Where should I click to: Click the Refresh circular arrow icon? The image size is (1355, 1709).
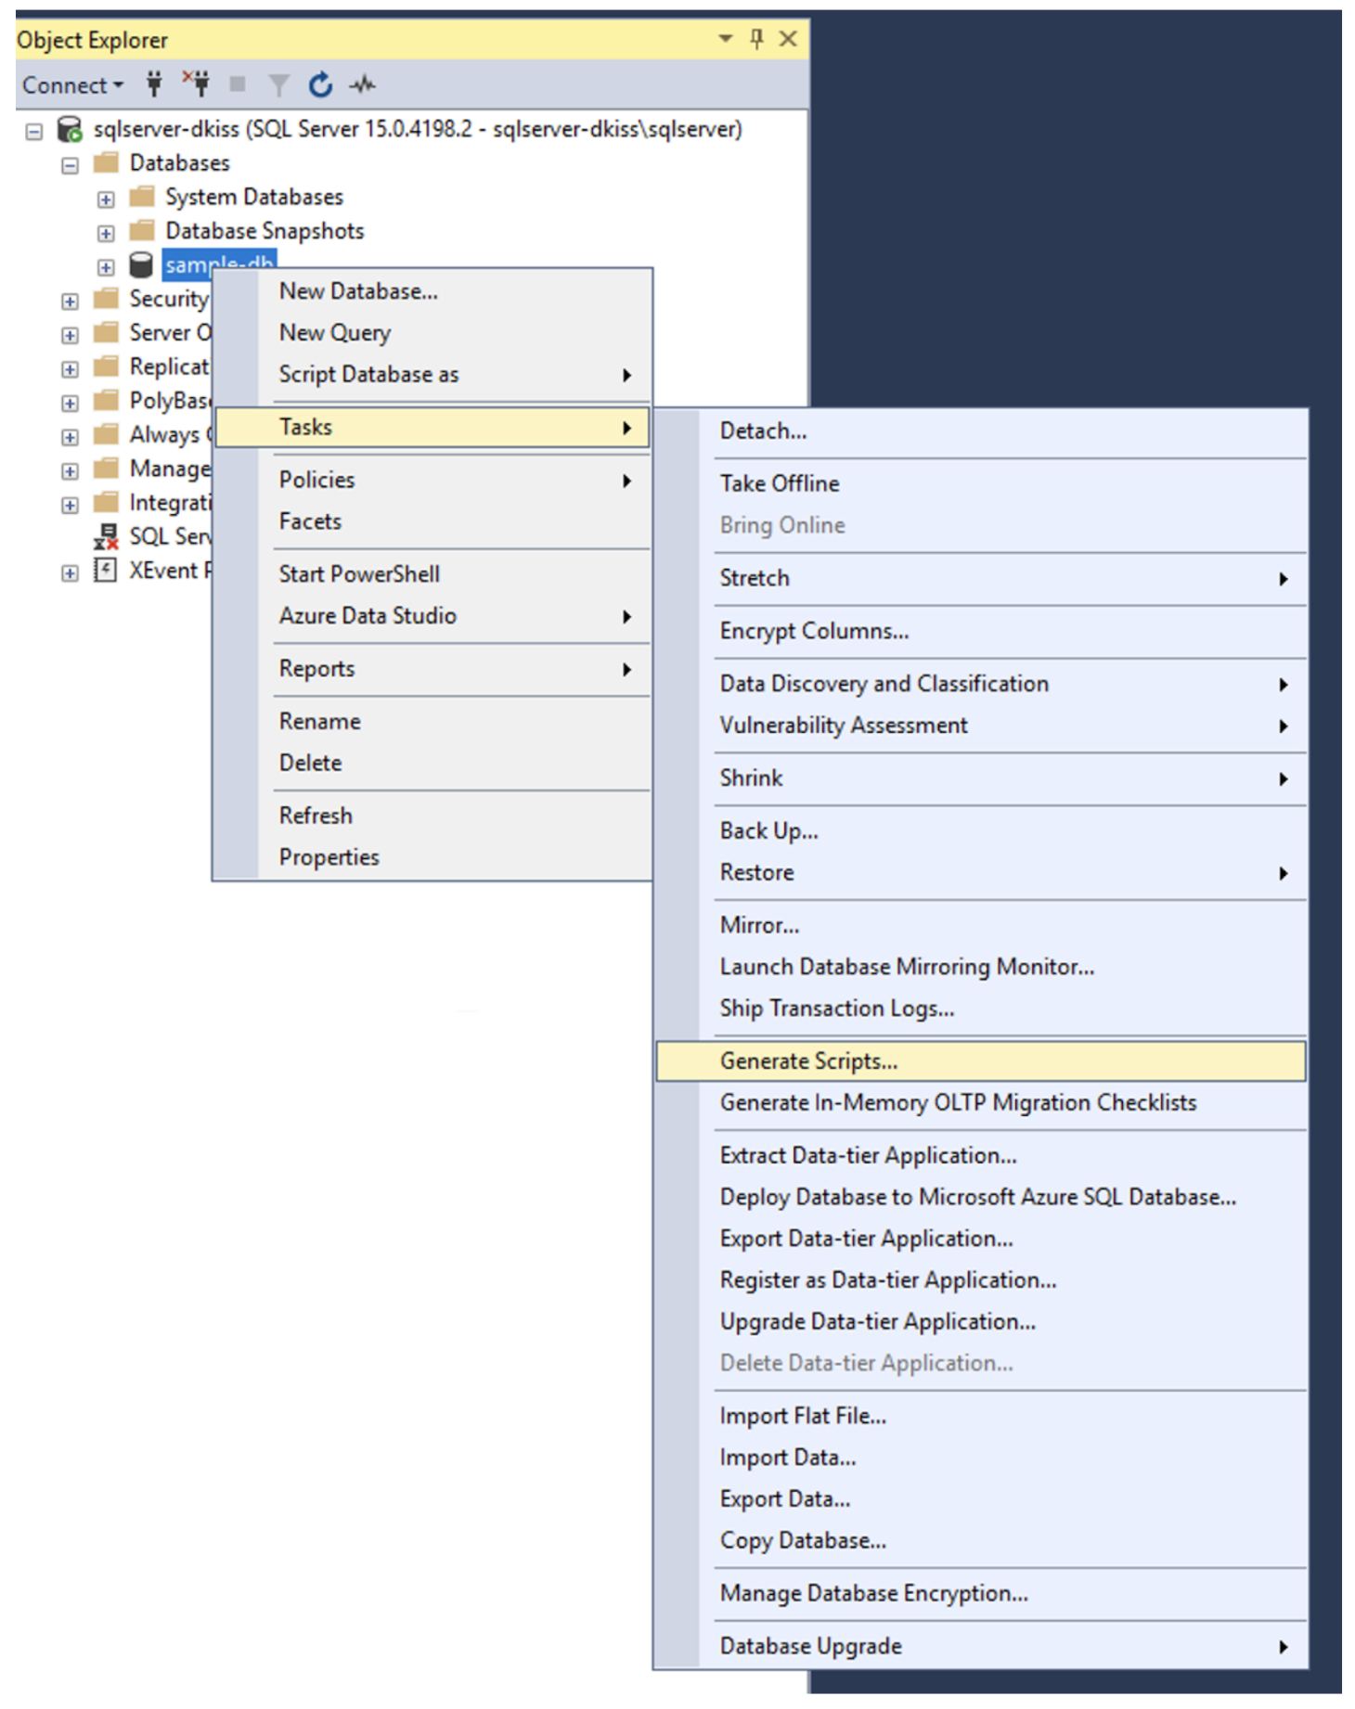(x=320, y=84)
